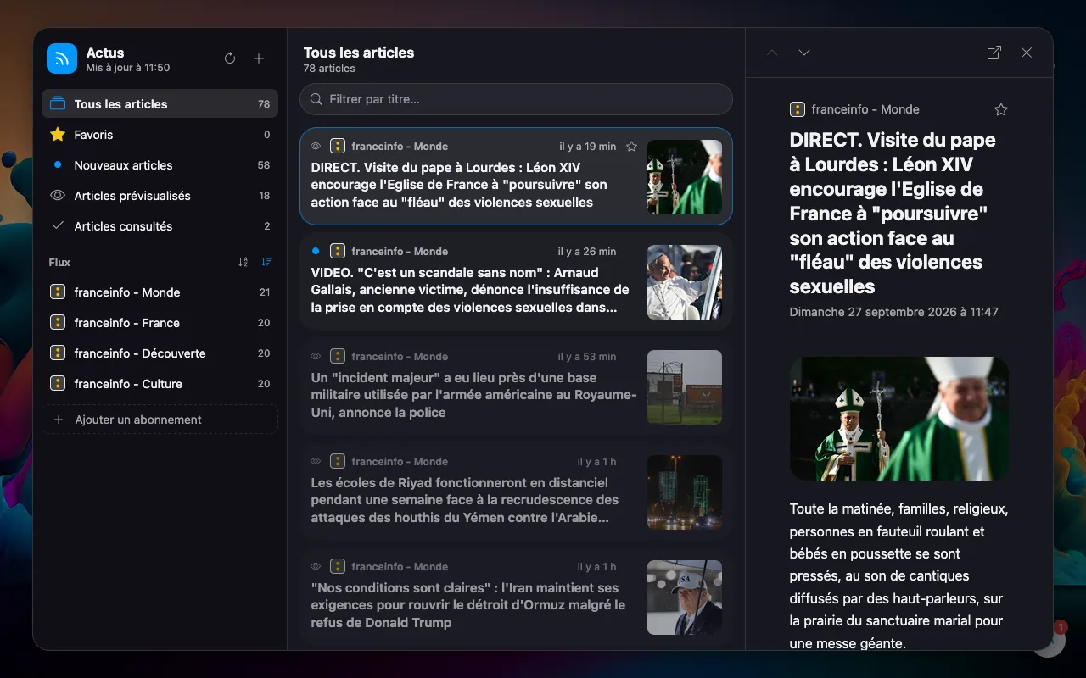The height and width of the screenshot is (678, 1086).
Task: Show Nouveaux articles list
Action: pyautogui.click(x=160, y=164)
